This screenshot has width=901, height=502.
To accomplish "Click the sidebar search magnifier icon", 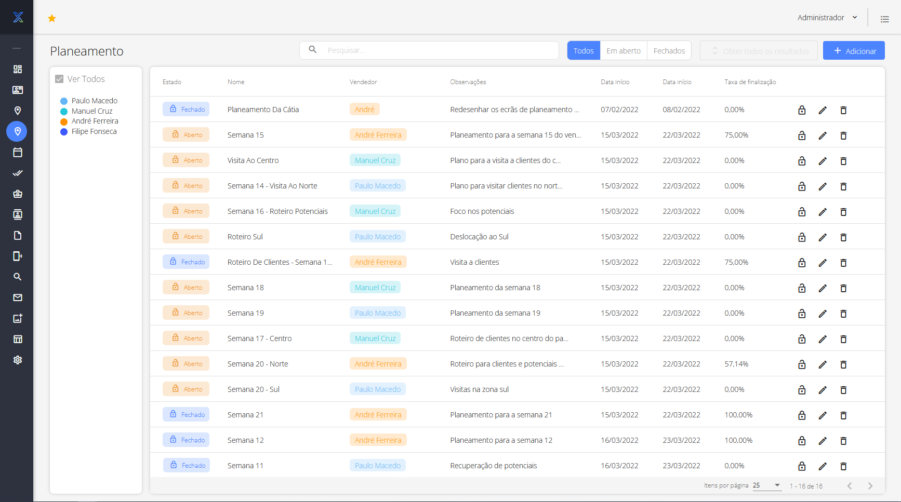I will tap(18, 277).
